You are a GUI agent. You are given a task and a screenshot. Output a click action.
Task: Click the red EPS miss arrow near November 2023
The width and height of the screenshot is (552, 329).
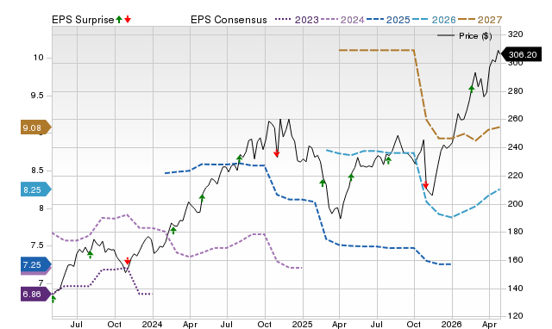128,261
